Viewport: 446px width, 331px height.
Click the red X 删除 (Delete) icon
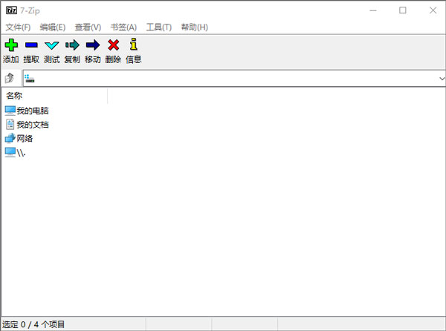(x=113, y=45)
